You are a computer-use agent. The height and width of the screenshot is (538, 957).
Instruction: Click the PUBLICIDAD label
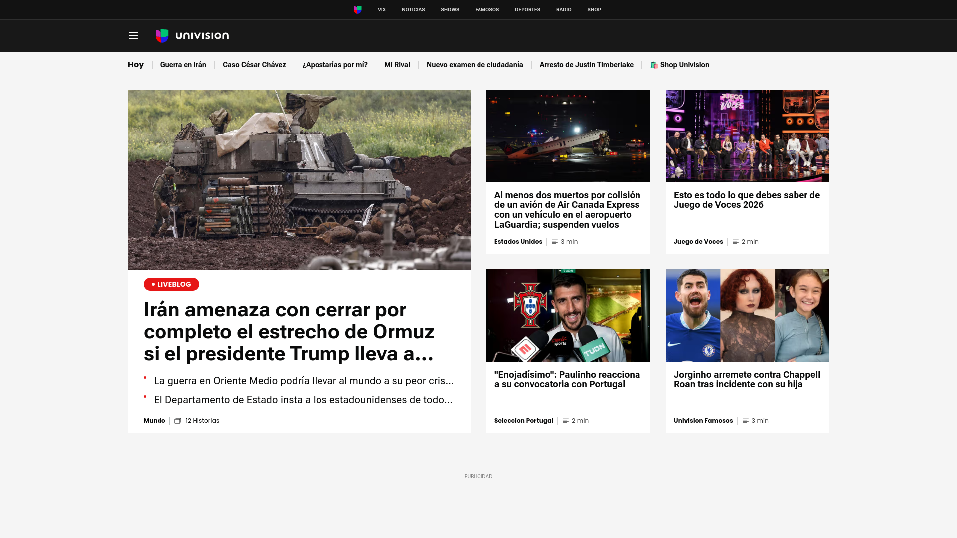tap(478, 477)
